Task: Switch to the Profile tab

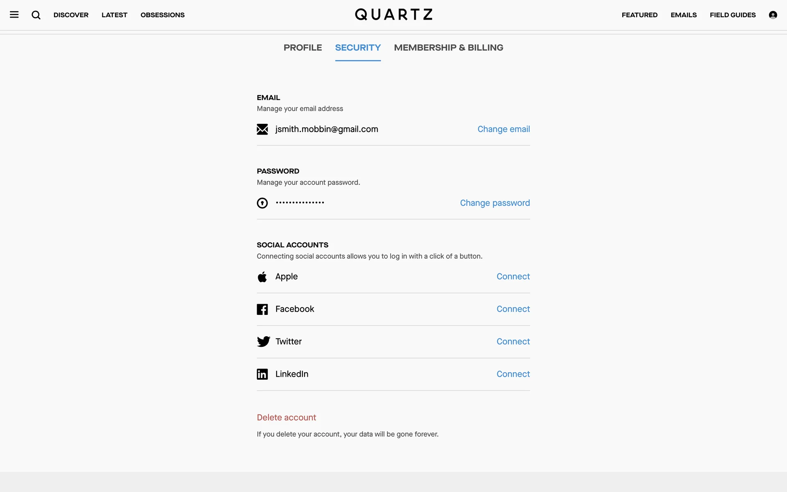Action: (303, 48)
